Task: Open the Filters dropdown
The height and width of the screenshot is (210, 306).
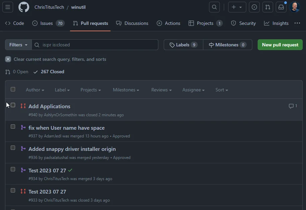Action: pos(18,45)
